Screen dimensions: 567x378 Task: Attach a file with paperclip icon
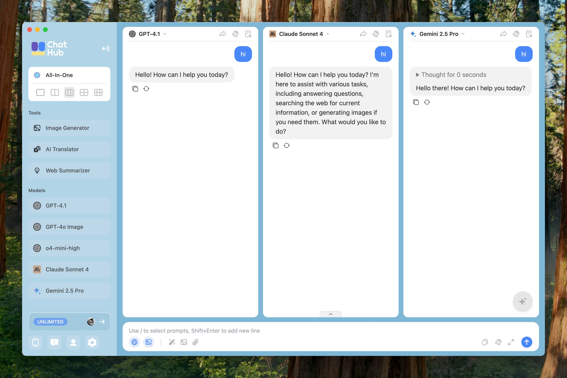click(x=196, y=342)
